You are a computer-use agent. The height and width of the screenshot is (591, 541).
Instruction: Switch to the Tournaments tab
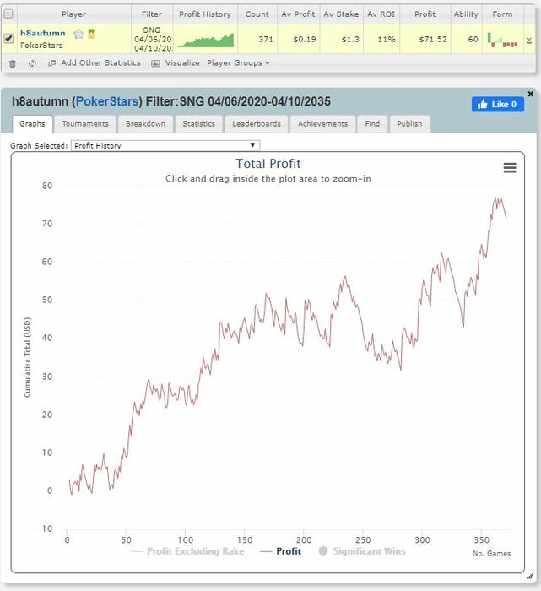coord(85,124)
